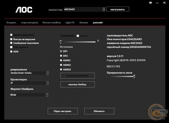Click the версия:1.0.11 text
The height and width of the screenshot is (123, 169).
(115, 56)
